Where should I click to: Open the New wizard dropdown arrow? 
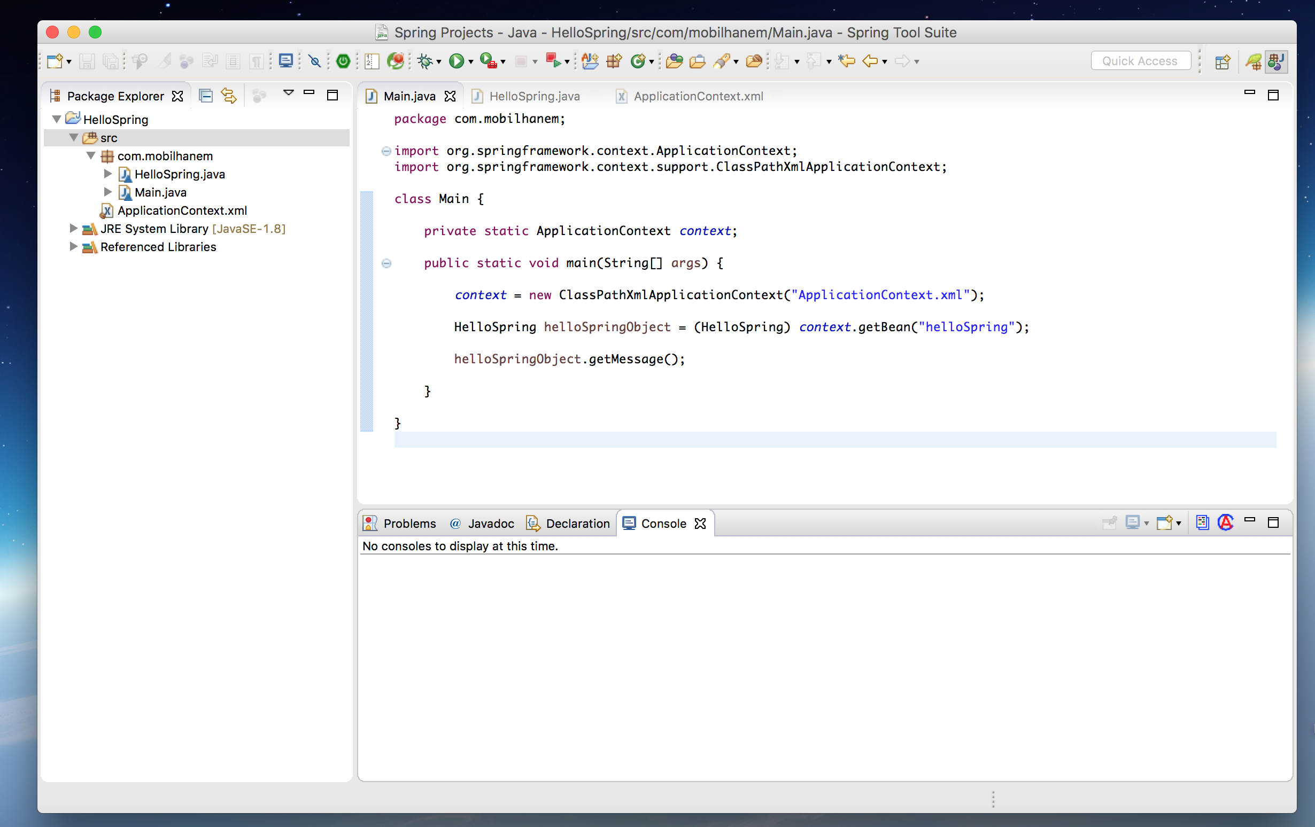69,62
